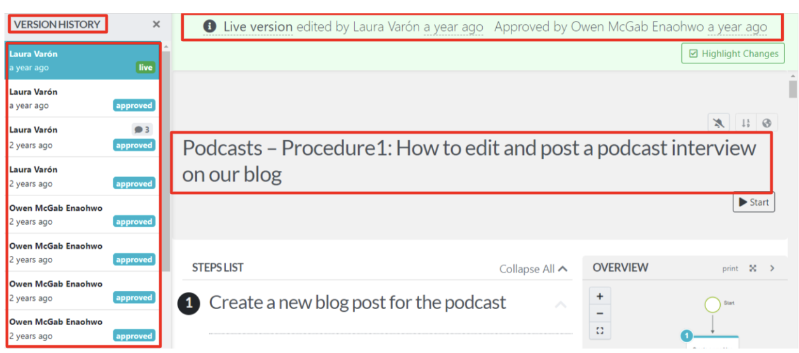The width and height of the screenshot is (799, 353).
Task: Click the print link in Overview
Action: tap(730, 269)
